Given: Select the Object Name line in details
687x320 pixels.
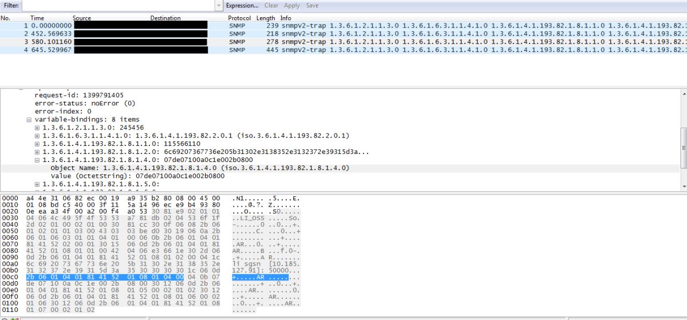Looking at the screenshot, I should 200,168.
